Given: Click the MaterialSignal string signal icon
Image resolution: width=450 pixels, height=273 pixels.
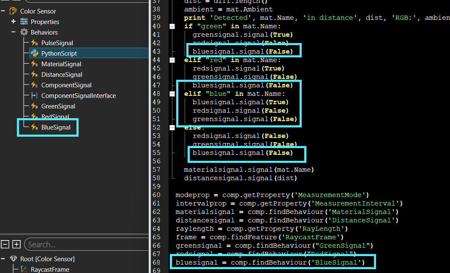Looking at the screenshot, I should (34, 64).
